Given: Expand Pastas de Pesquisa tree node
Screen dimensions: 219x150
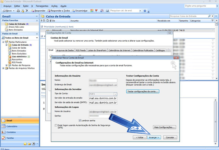Looking at the screenshot, I should 6,65.
